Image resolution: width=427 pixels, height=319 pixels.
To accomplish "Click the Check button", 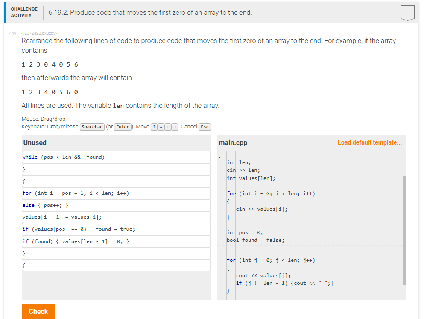I will coord(38,311).
